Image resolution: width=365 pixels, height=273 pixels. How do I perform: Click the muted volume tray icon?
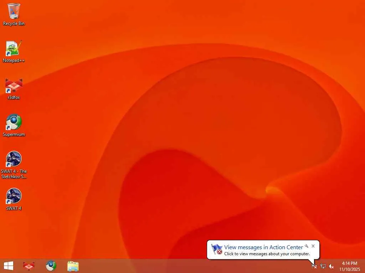[x=331, y=266]
